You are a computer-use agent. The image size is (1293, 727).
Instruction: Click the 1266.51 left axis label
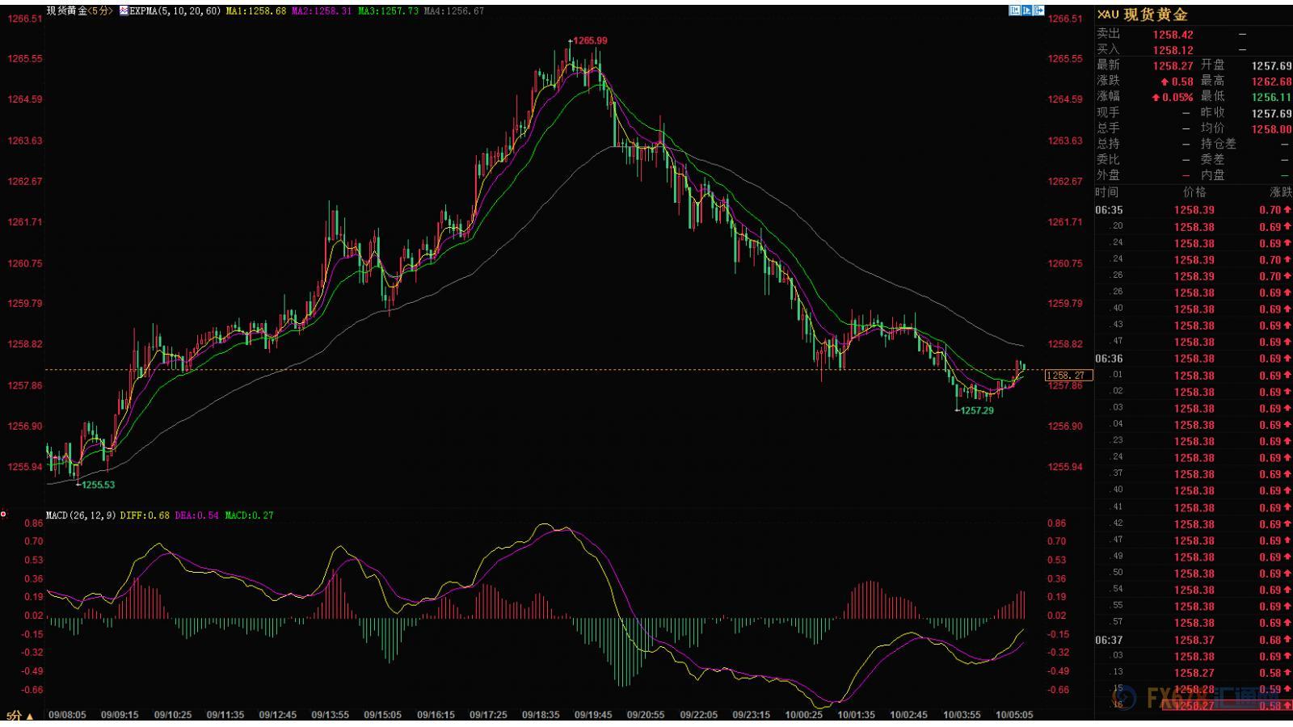(24, 19)
